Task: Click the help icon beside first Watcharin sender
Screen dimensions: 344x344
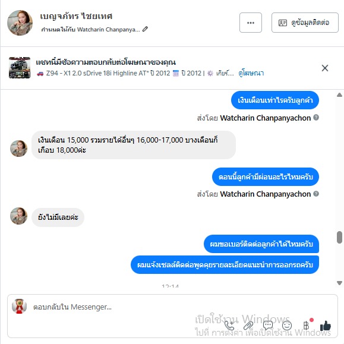Action: coord(316,118)
